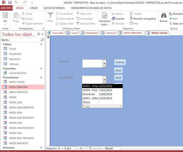The width and height of the screenshot is (183, 152).
Task: Sort with Ascendente
Action: 64,14
